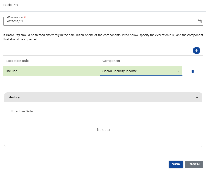This screenshot has height=170, width=206.
Task: Click the Component dropdown arrow
Action: click(x=179, y=71)
